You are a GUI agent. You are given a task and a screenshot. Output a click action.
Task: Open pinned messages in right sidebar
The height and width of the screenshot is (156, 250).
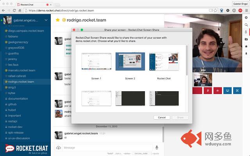click(246, 53)
